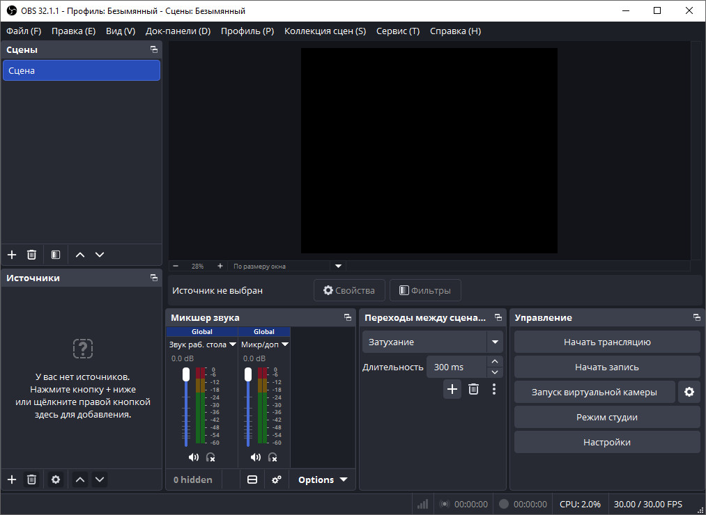Mute the Звук раб. стола audio source

(x=194, y=457)
